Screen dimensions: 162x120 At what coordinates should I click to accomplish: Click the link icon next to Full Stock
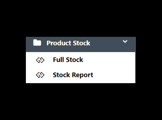[x=40, y=60]
